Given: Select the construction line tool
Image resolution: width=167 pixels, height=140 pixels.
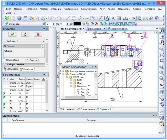Looking at the screenshot, I should [68, 18].
